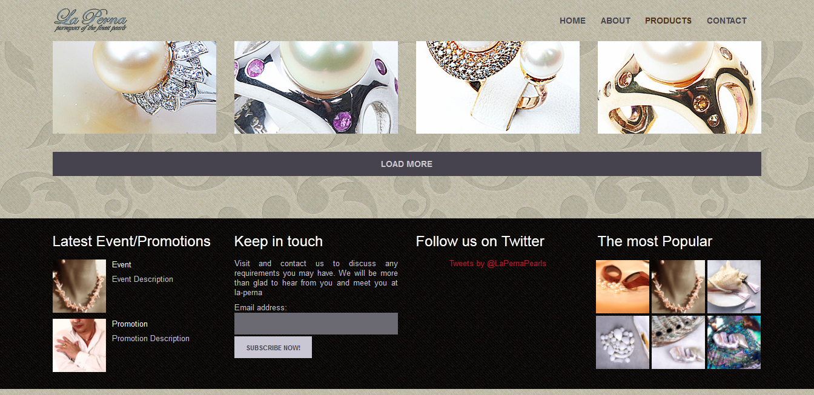
Task: Select the iridescent abalone popular thumbnail
Action: (x=734, y=342)
